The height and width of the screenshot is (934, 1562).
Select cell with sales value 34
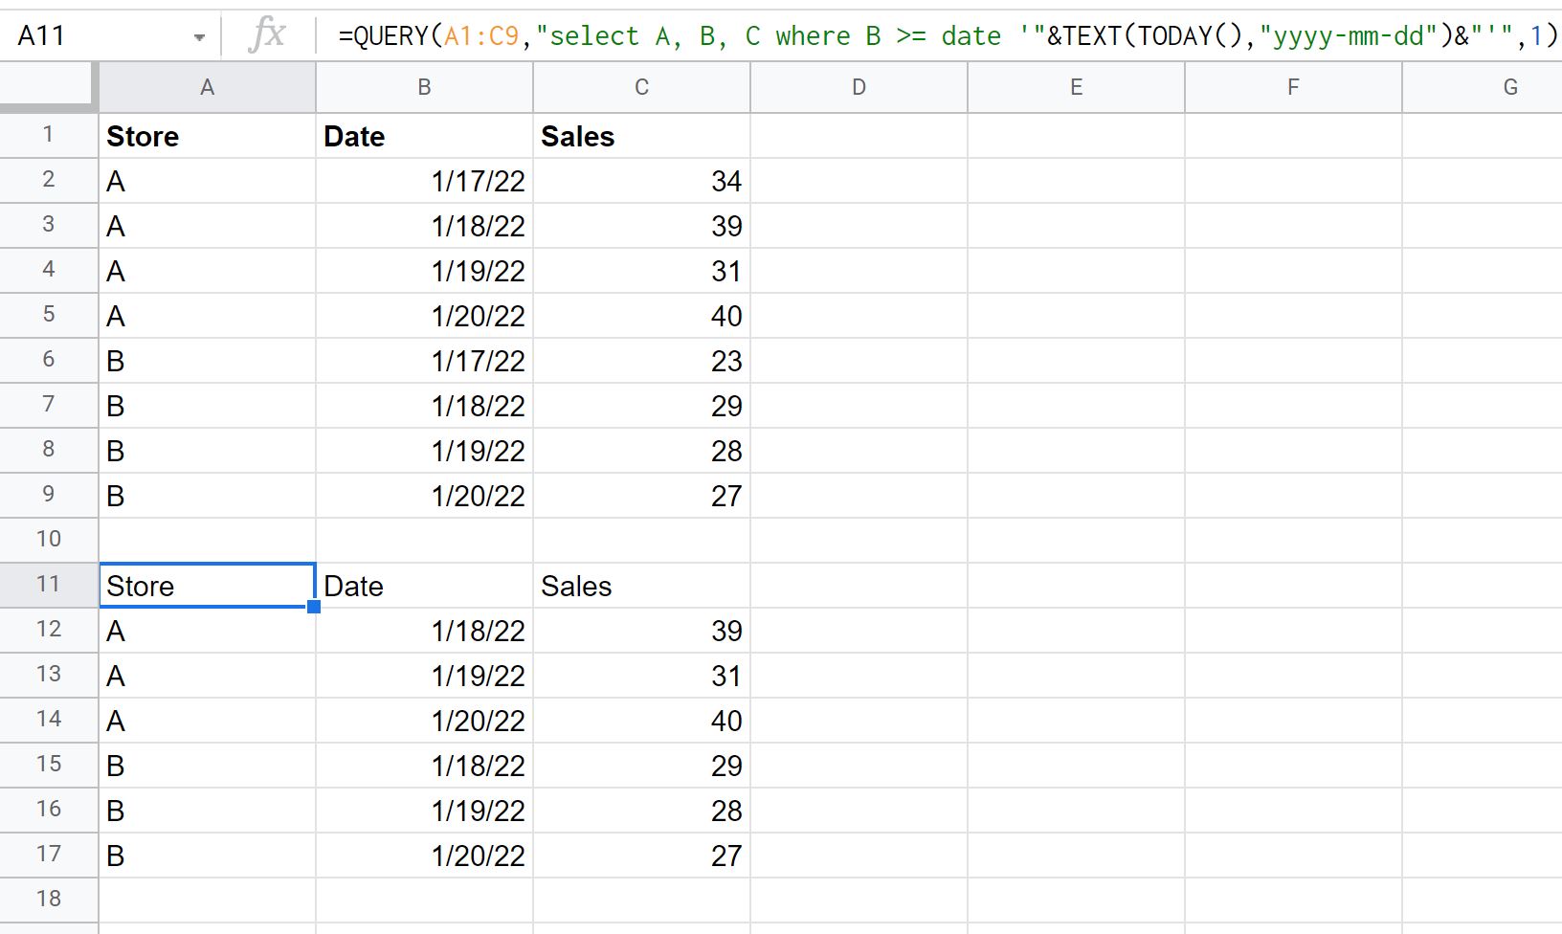point(641,181)
